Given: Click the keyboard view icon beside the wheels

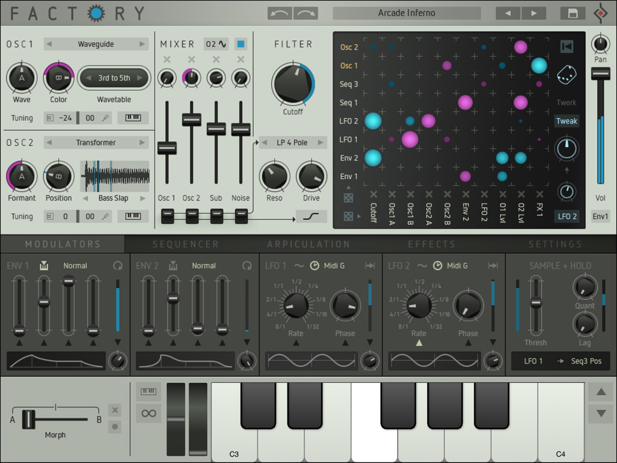Looking at the screenshot, I should point(148,391).
